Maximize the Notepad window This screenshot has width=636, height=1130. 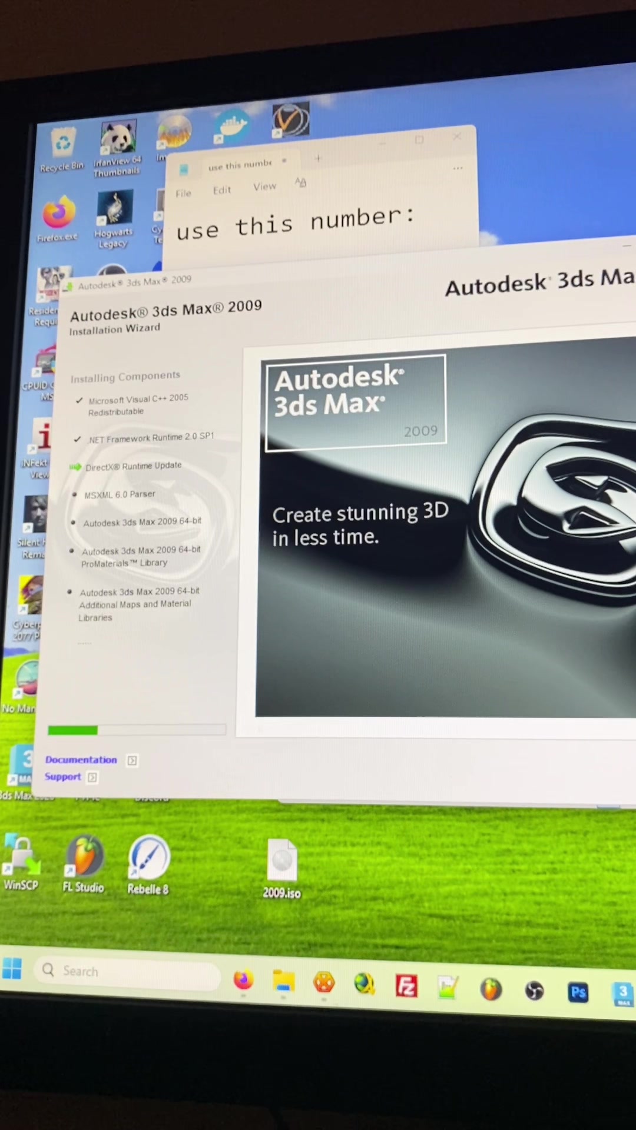(x=419, y=140)
